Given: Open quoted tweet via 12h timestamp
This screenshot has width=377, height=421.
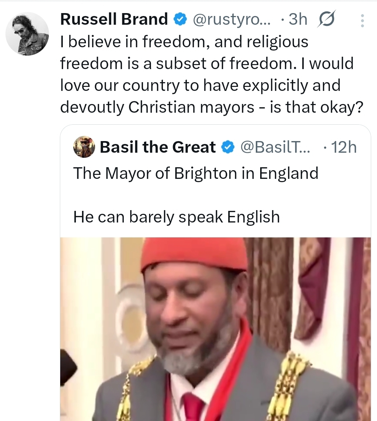Looking at the screenshot, I should [x=343, y=147].
